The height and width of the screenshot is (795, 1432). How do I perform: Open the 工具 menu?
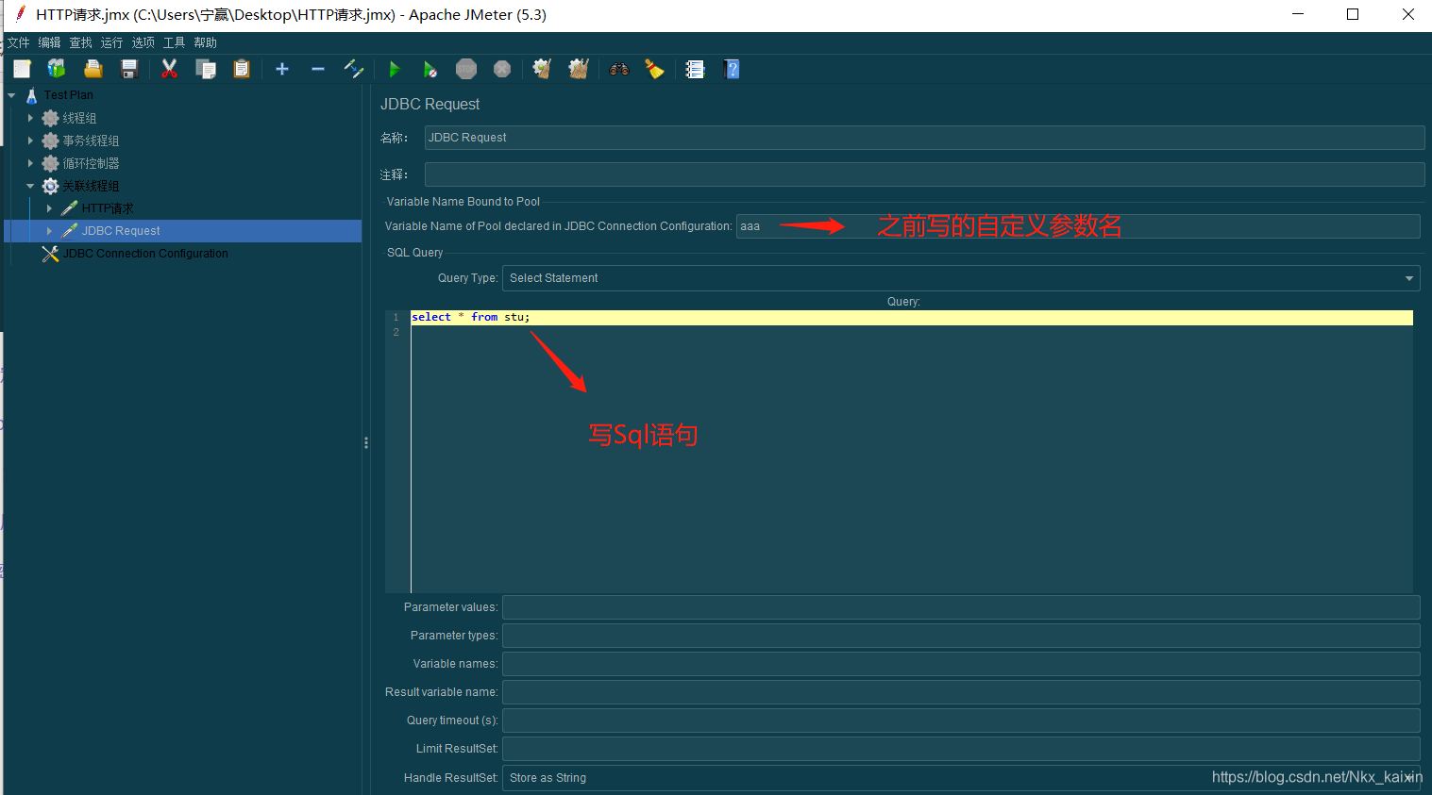point(175,42)
